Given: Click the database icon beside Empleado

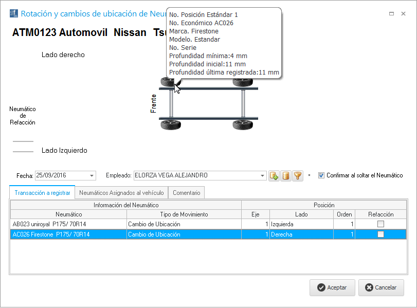Looking at the screenshot, I should point(286,176).
